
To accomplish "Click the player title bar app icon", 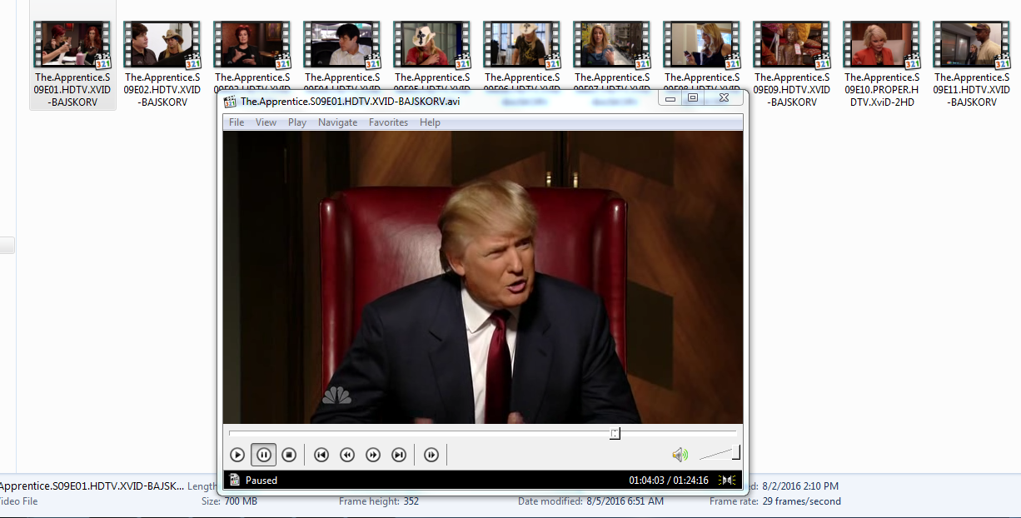I will (230, 102).
